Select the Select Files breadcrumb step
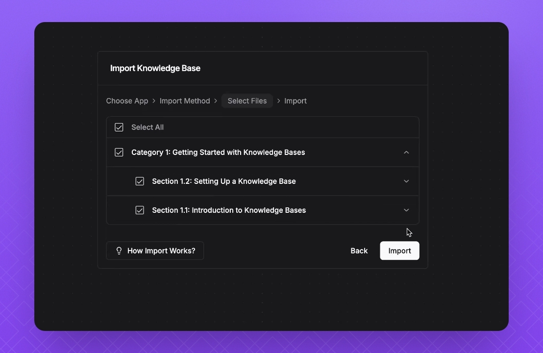 pos(247,101)
